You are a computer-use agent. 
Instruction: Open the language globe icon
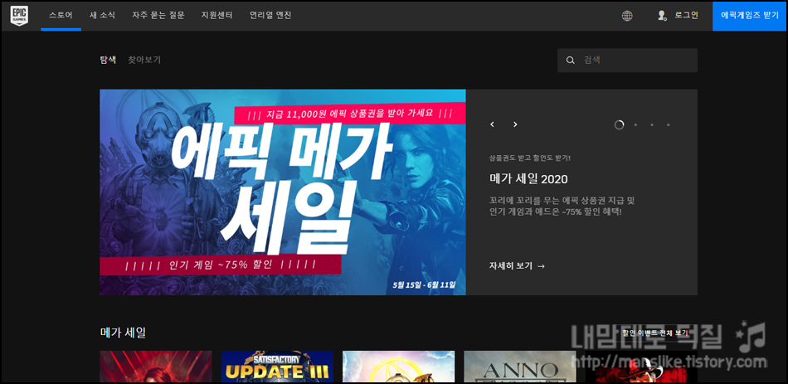point(627,16)
